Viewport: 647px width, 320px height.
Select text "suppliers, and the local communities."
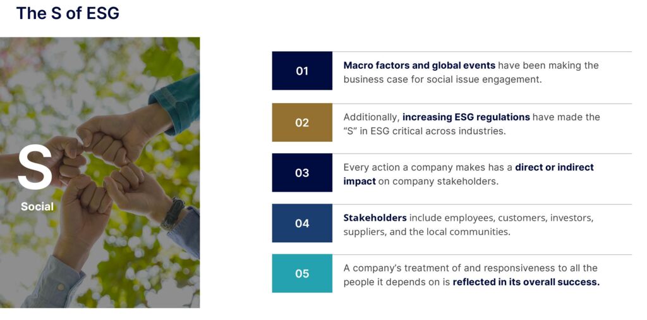pos(426,231)
